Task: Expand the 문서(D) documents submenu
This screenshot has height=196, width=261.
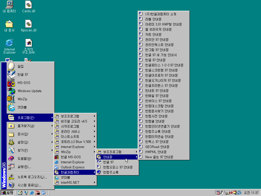Action: [x=31, y=134]
